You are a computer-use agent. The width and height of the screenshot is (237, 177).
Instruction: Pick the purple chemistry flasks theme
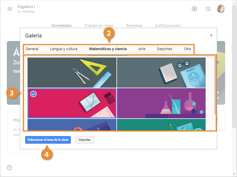[x=161, y=103]
